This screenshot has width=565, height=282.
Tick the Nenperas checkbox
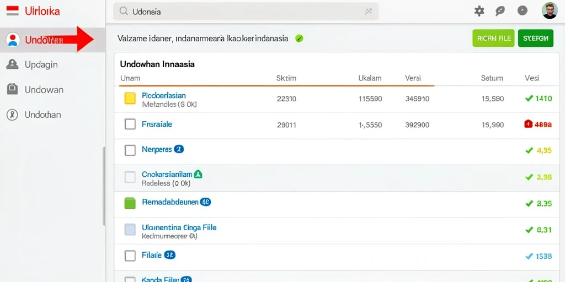[x=130, y=150]
